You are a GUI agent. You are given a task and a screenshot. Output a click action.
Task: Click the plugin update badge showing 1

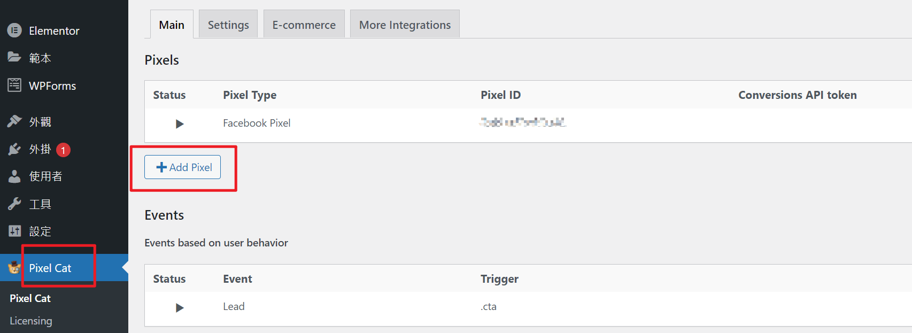(63, 150)
